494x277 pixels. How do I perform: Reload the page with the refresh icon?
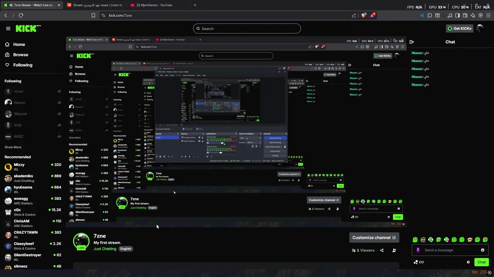[21, 15]
